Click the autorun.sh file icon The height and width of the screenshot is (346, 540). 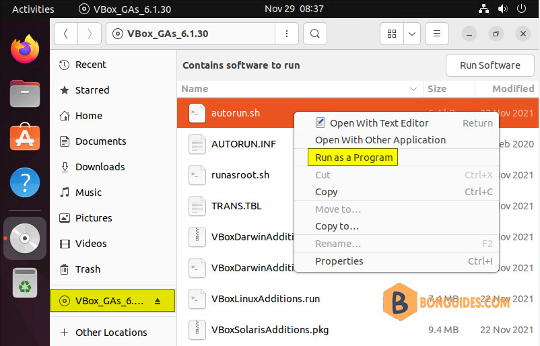pyautogui.click(x=197, y=113)
